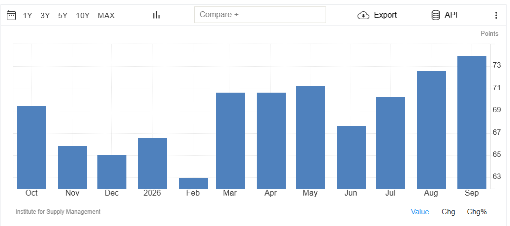Click the Compare + input field

click(260, 15)
